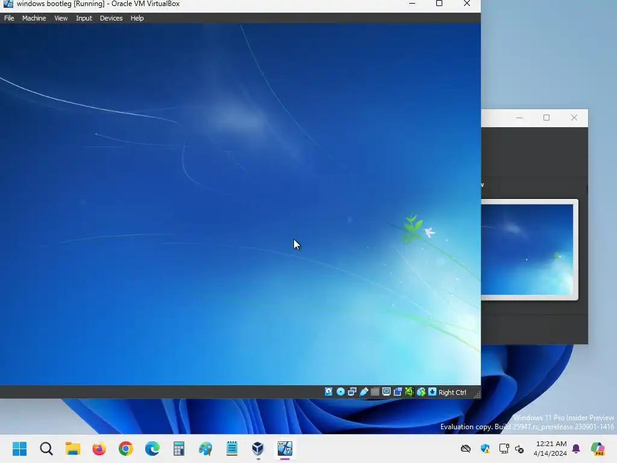Click the display settings status icon
Image resolution: width=617 pixels, height=463 pixels.
(x=386, y=392)
